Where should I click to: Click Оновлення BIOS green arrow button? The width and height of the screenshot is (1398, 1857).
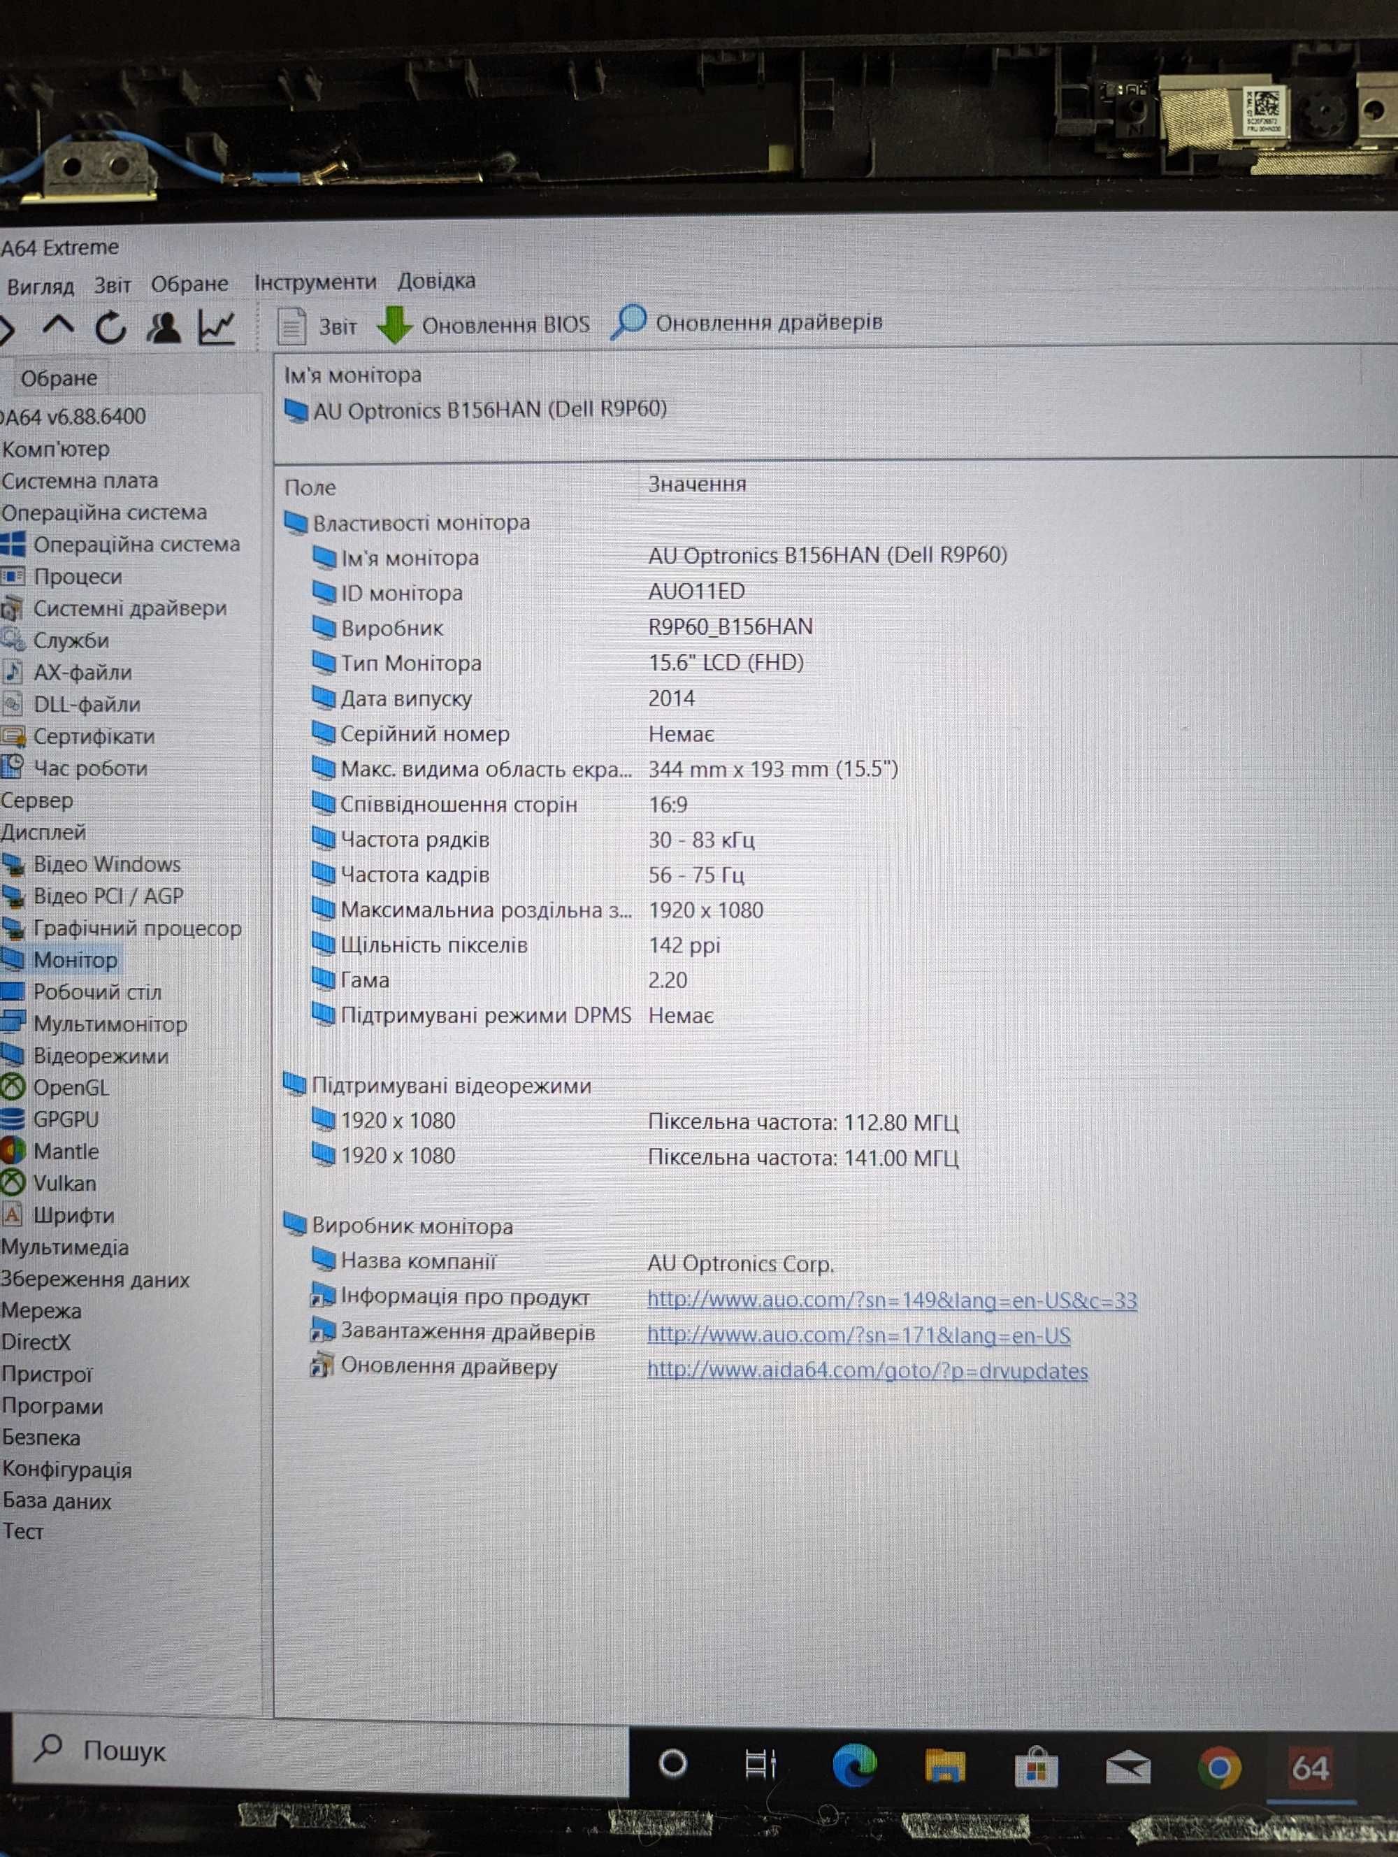point(482,324)
